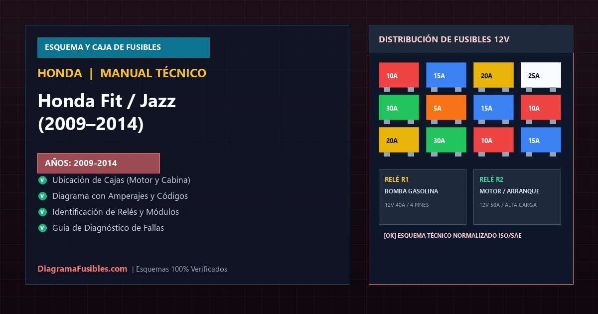Click the HONDA | MANUAL TÉCNICO heading
Viewport: 598px width, 314px height.
click(x=122, y=73)
